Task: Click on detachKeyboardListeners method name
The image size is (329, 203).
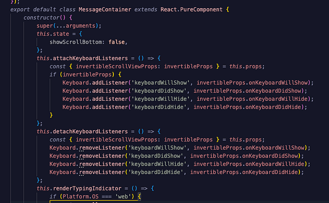Action: [90, 131]
